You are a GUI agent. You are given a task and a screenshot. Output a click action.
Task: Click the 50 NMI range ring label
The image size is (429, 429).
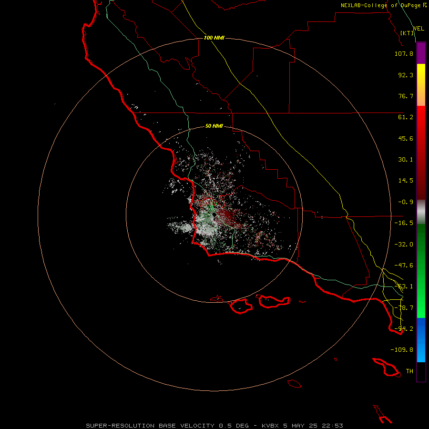(x=214, y=126)
